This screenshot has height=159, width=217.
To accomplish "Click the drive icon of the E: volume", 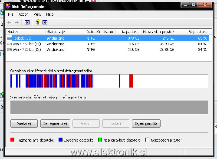I will 10,38.
